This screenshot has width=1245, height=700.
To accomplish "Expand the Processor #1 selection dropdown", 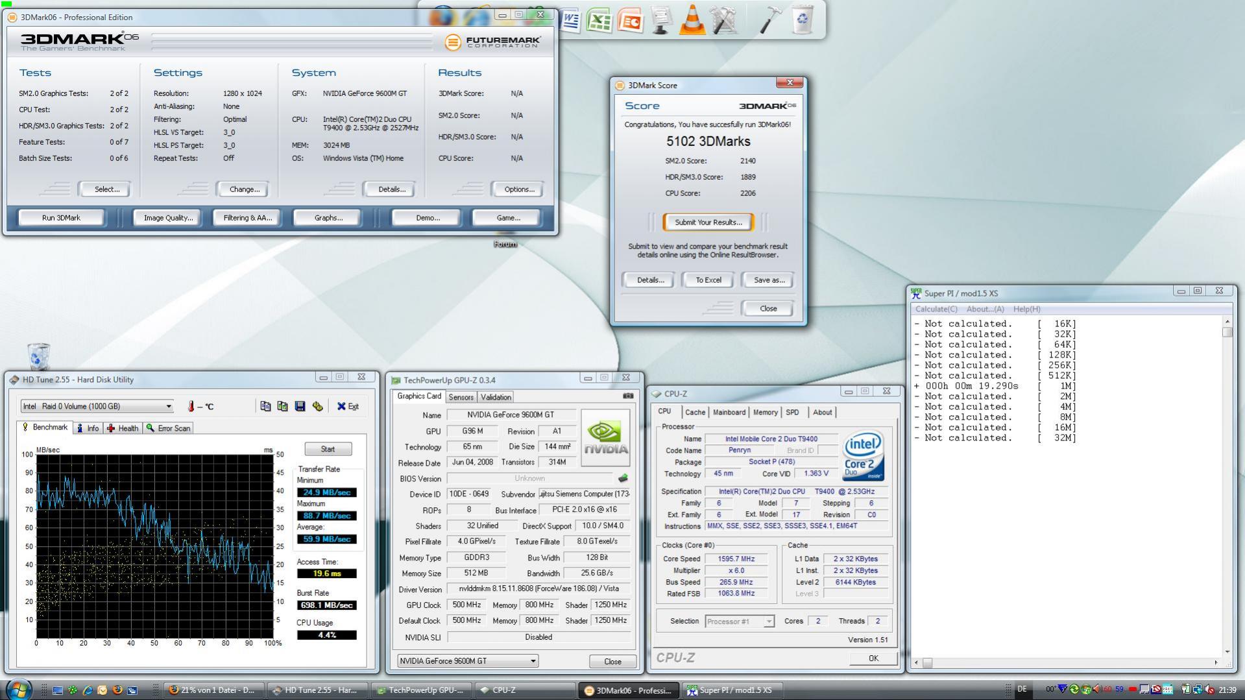I will 769,622.
